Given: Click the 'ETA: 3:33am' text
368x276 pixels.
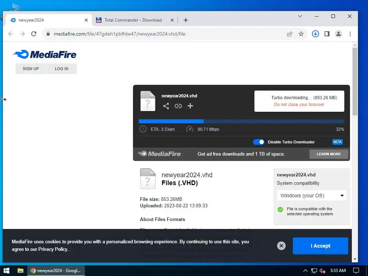Looking at the screenshot, I should coord(163,129).
